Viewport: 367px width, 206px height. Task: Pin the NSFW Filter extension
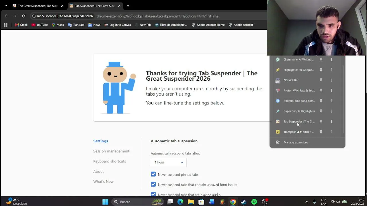(x=321, y=80)
